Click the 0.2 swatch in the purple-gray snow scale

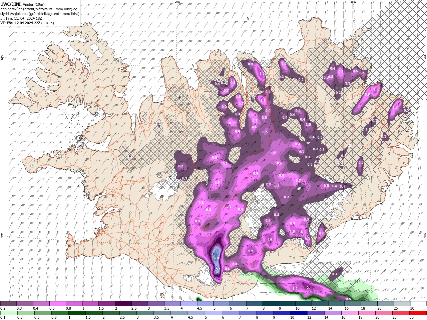click(8, 304)
